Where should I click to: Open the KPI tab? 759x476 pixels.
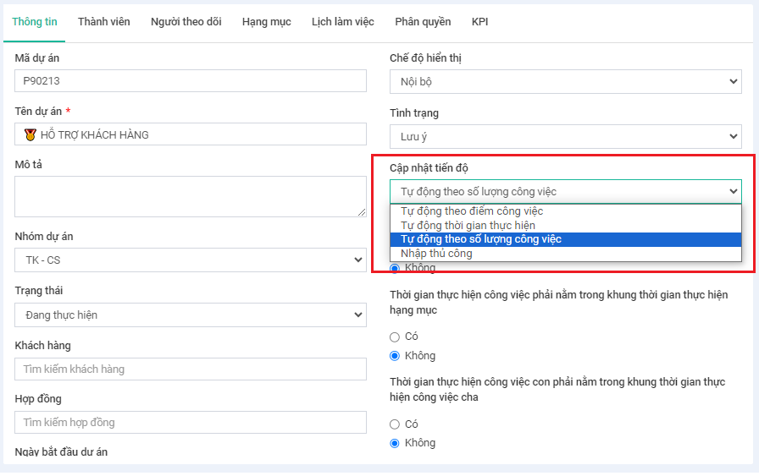(479, 22)
